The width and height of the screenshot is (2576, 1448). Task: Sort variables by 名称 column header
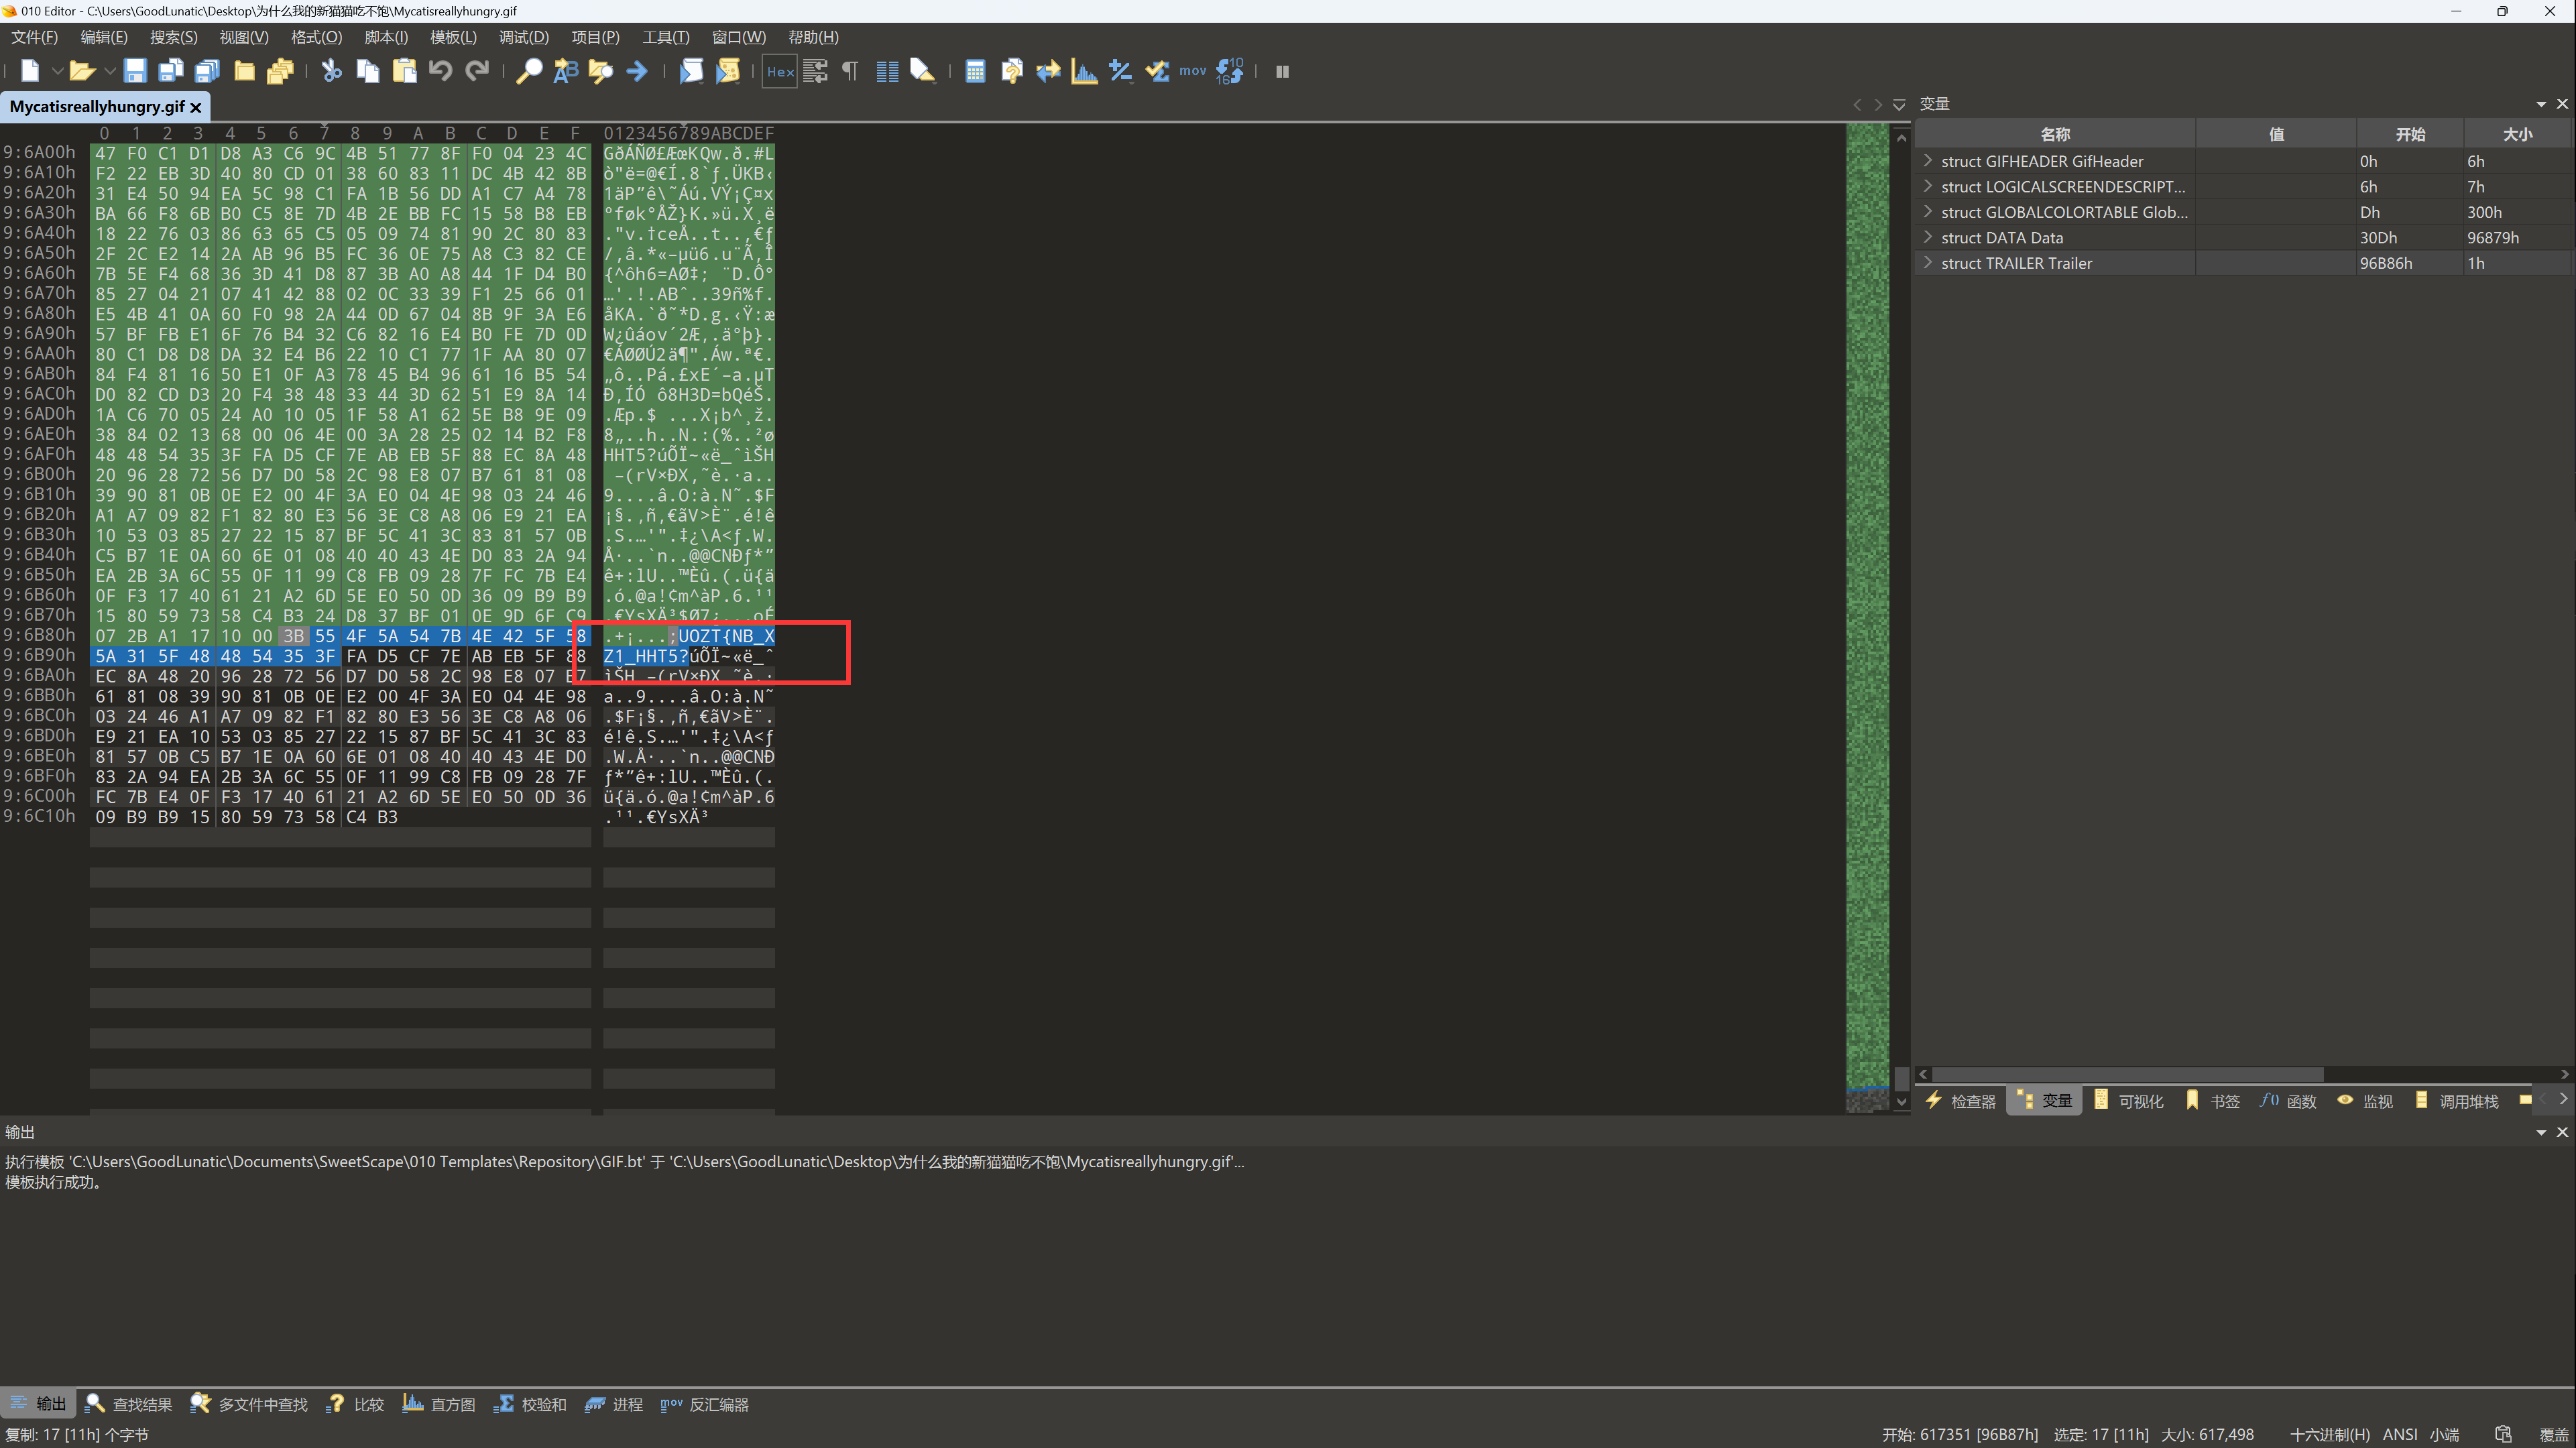click(2055, 134)
